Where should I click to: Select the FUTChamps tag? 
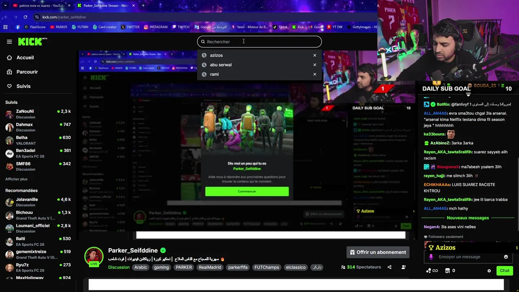click(267, 267)
